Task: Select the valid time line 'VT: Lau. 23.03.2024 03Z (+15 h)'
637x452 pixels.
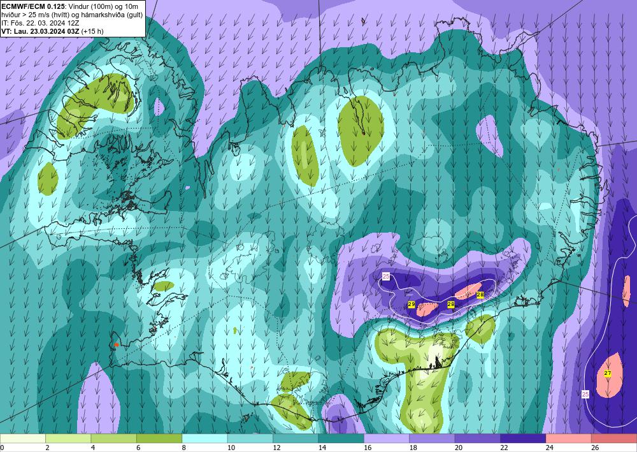Action: tap(52, 31)
